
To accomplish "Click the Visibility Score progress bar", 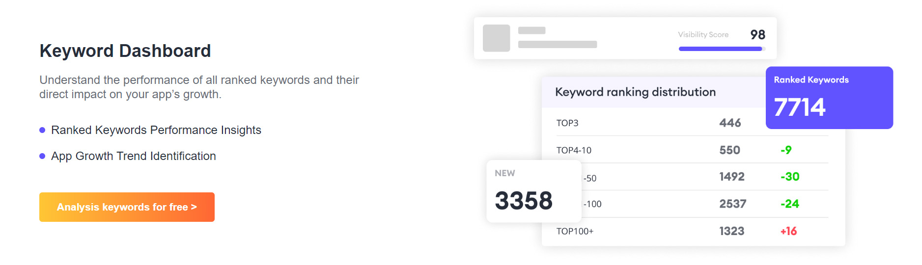I will coord(722,49).
